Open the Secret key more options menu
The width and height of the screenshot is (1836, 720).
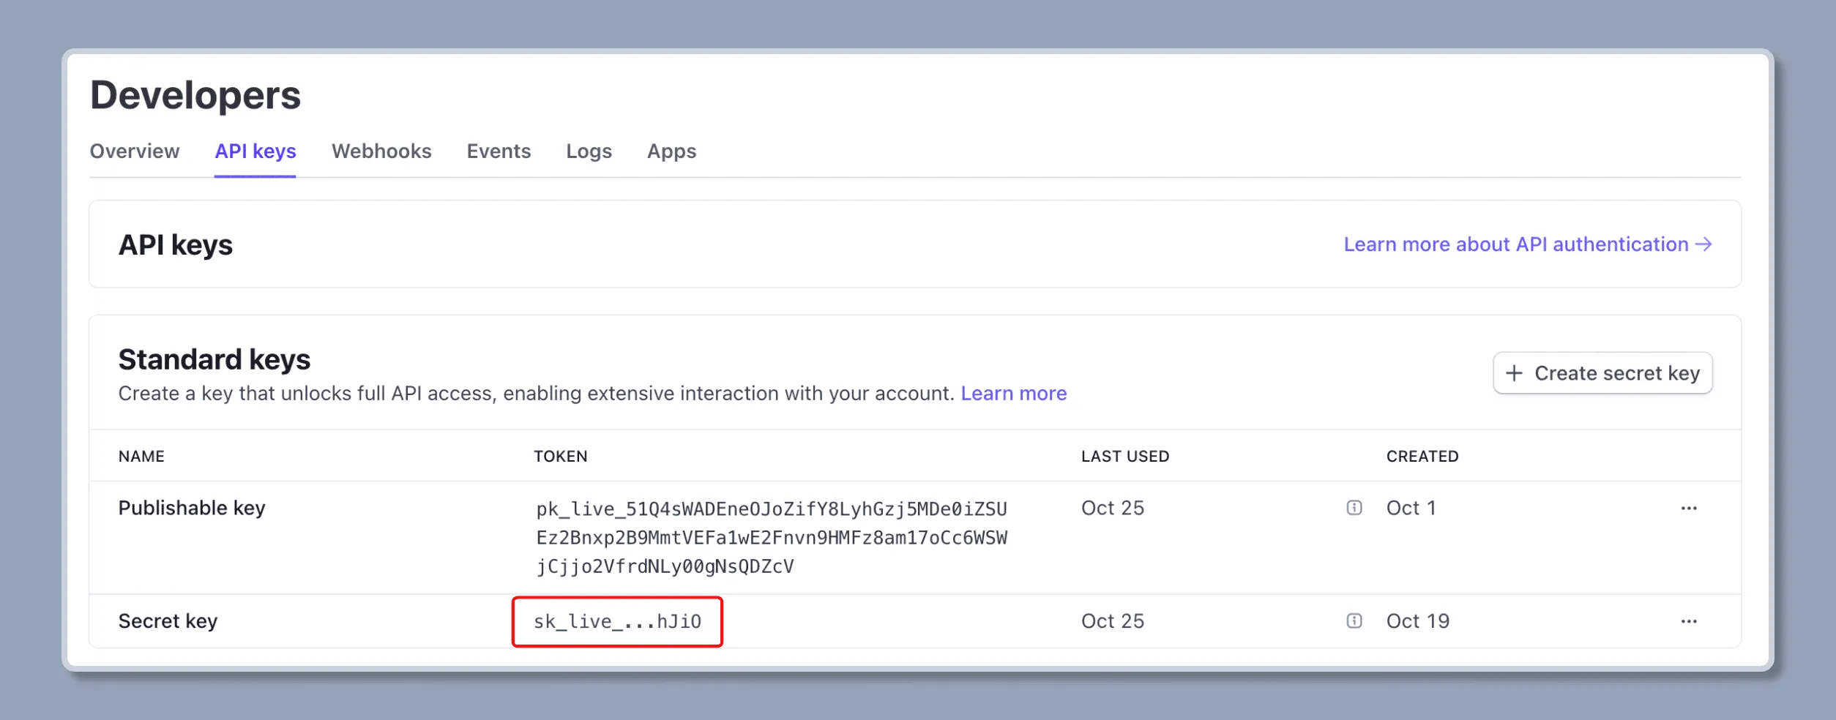1688,621
